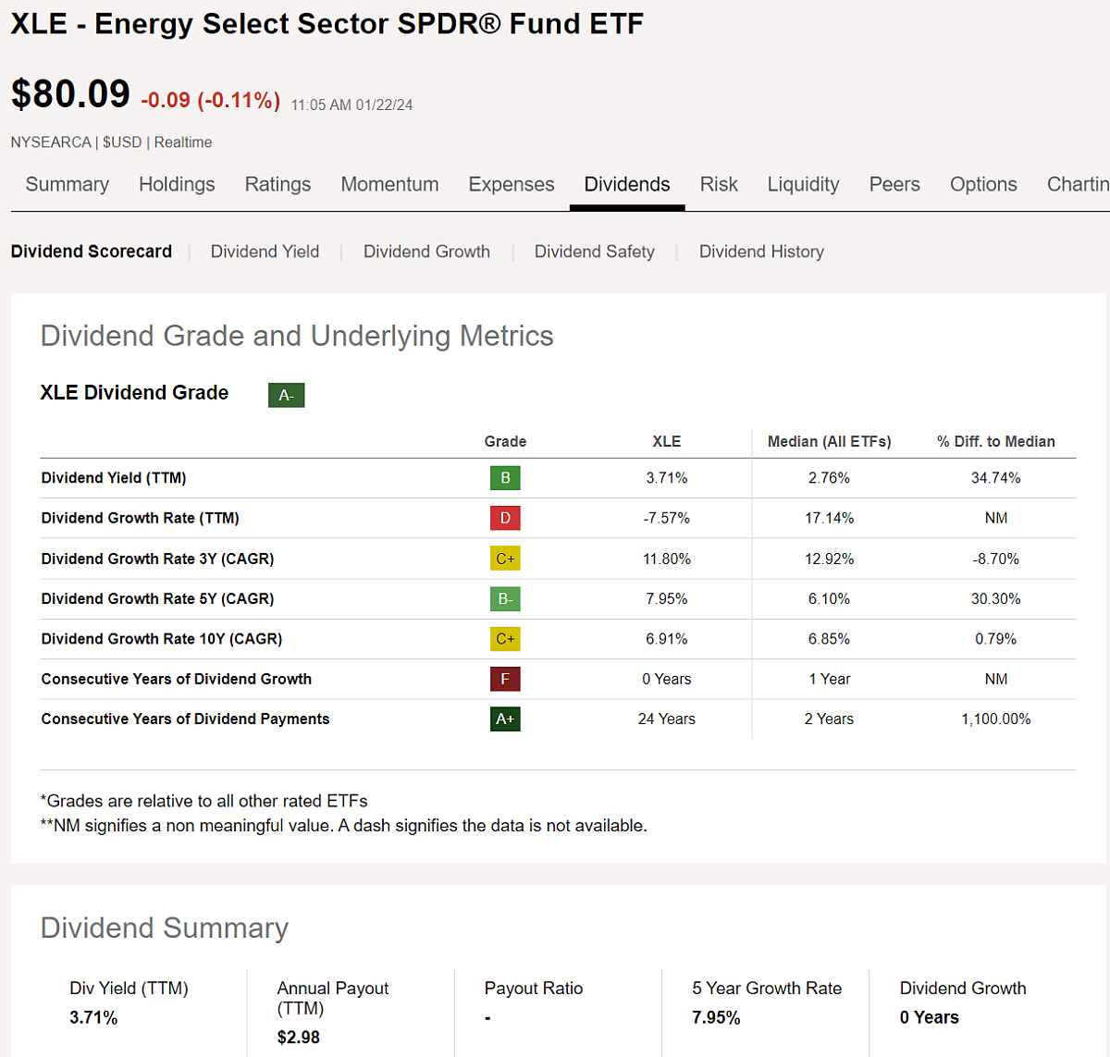
Task: Select the Dividend Scorecard breadcrumb item
Action: (x=91, y=252)
